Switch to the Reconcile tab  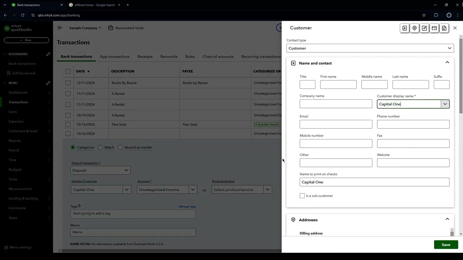click(x=169, y=57)
